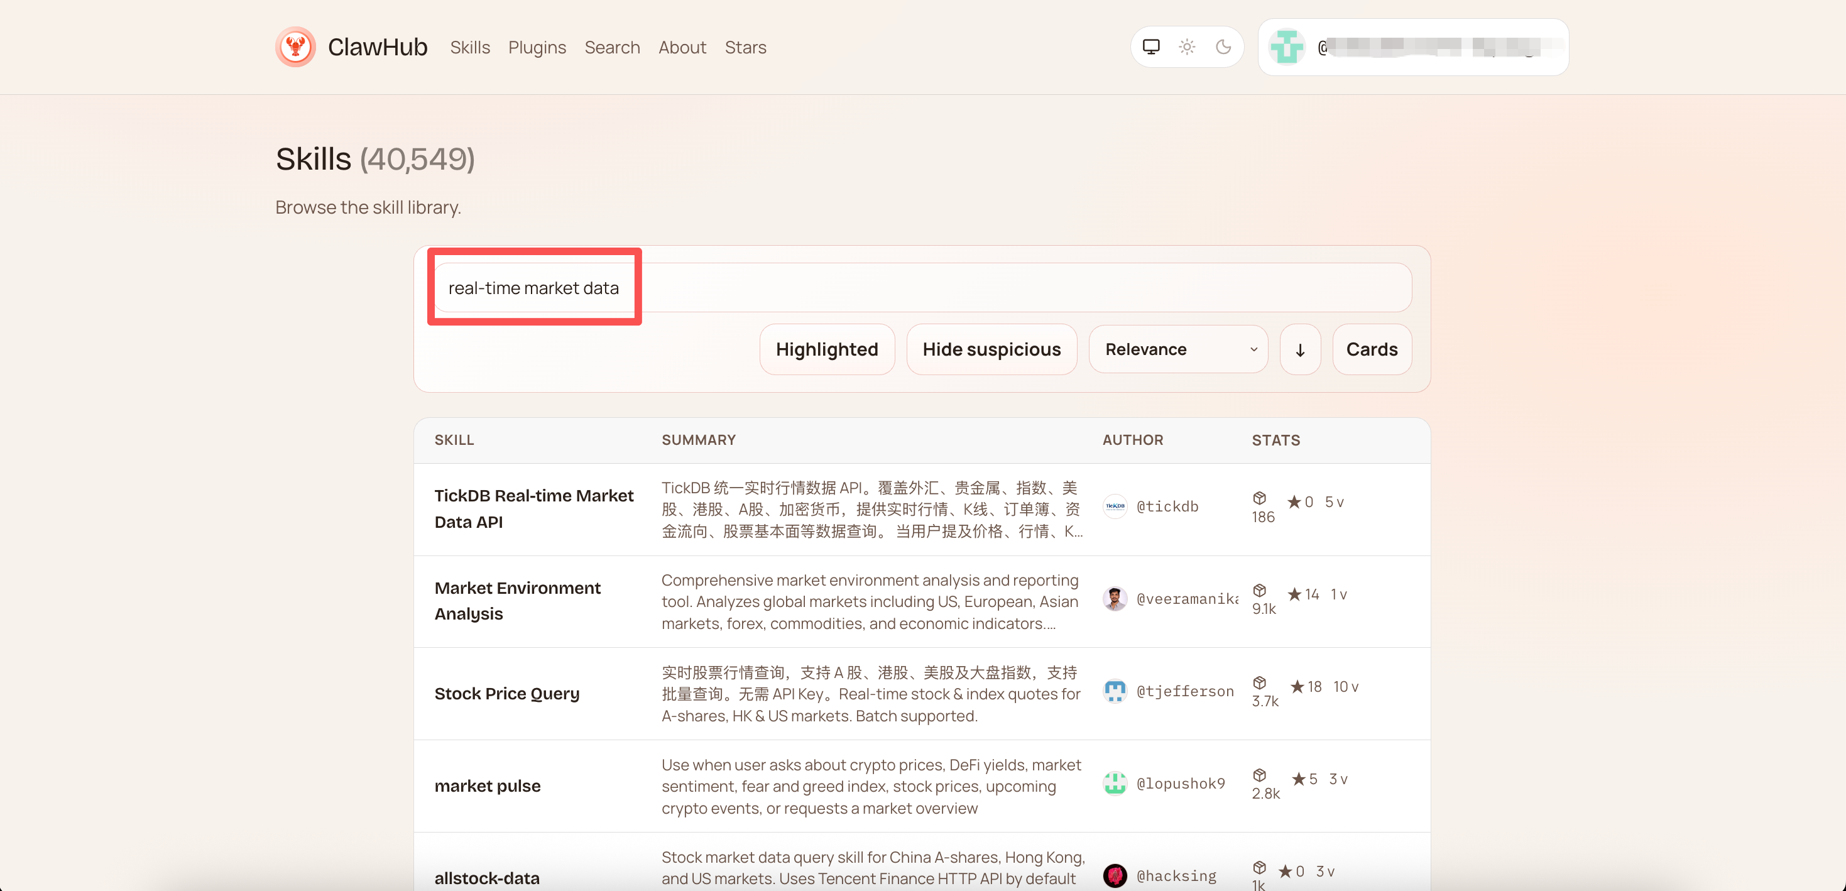
Task: Click the sort direction arrow button
Action: click(x=1300, y=350)
